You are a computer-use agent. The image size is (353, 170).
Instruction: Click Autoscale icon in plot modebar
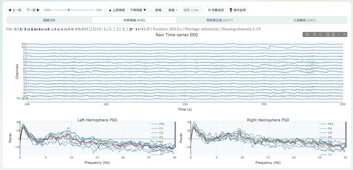click(339, 34)
